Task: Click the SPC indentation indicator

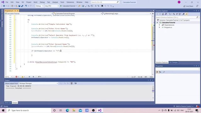Action: pyautogui.click(x=146, y=77)
